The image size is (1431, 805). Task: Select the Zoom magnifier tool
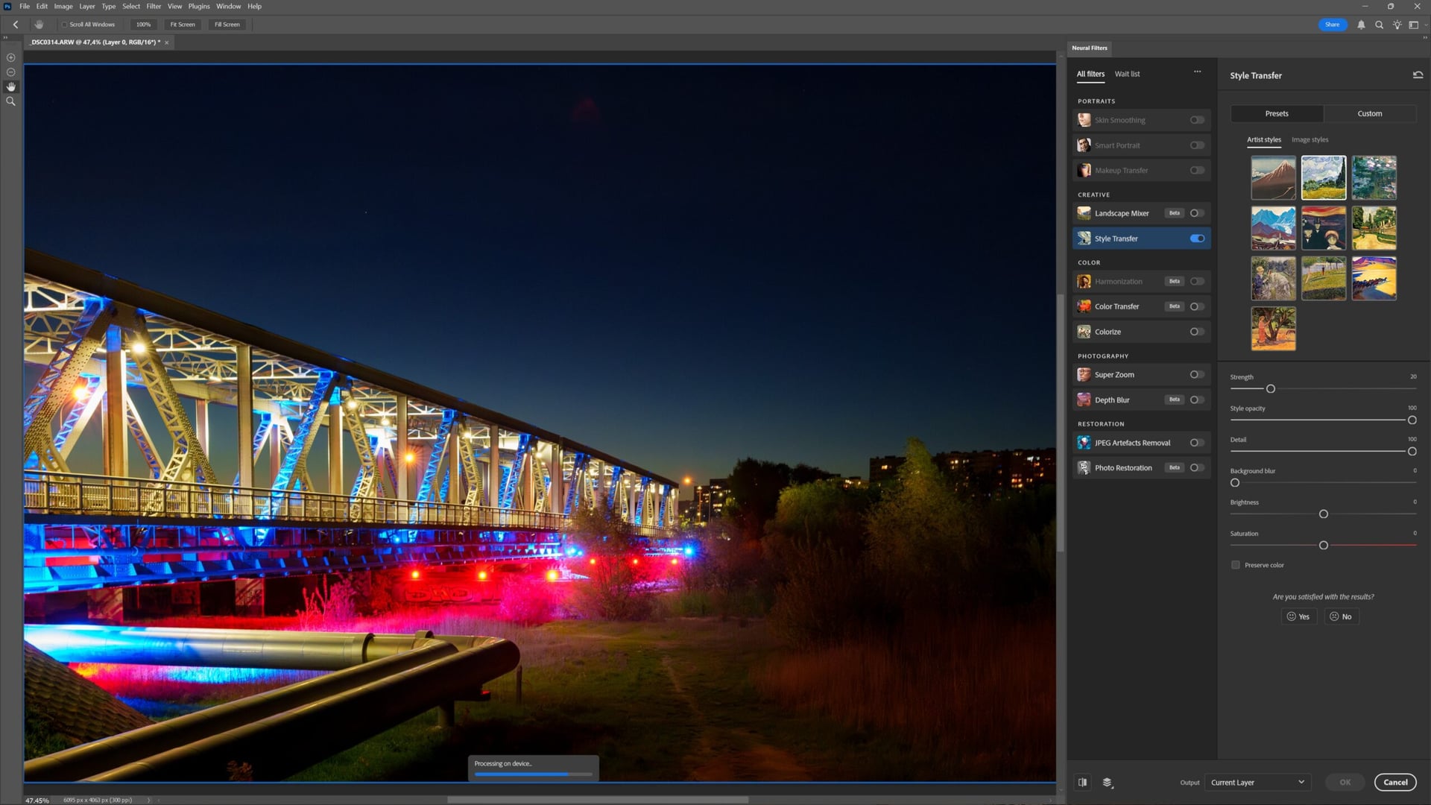pyautogui.click(x=10, y=101)
